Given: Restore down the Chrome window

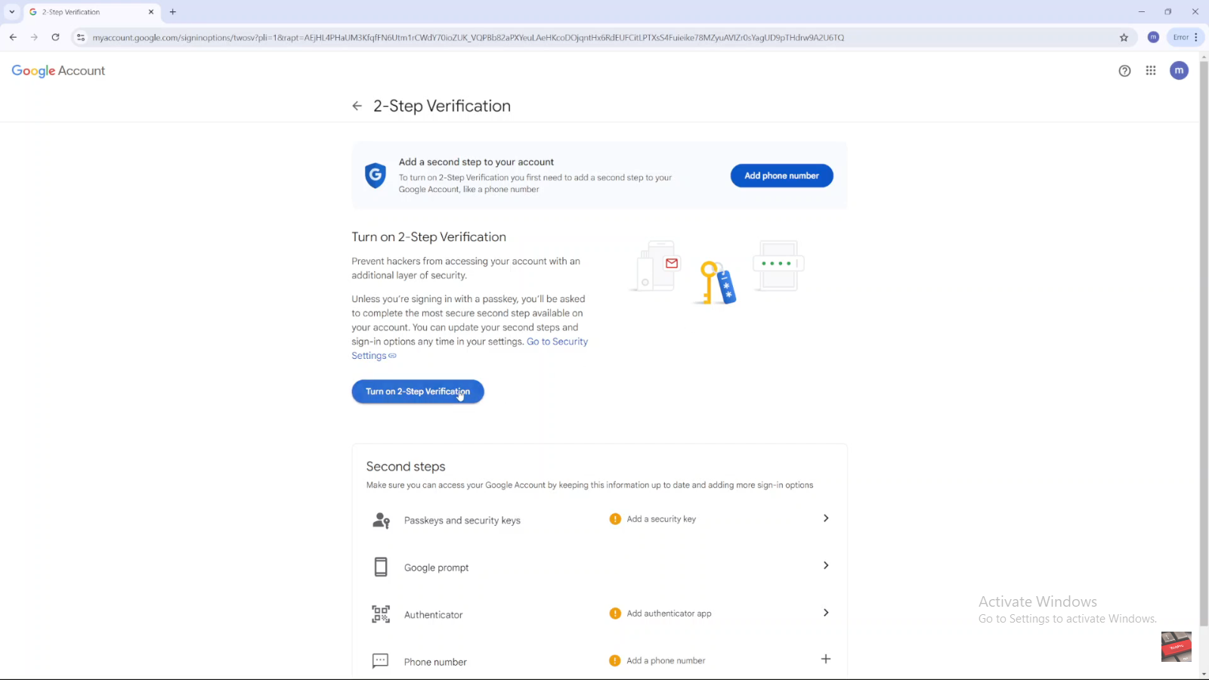Looking at the screenshot, I should point(1168,12).
